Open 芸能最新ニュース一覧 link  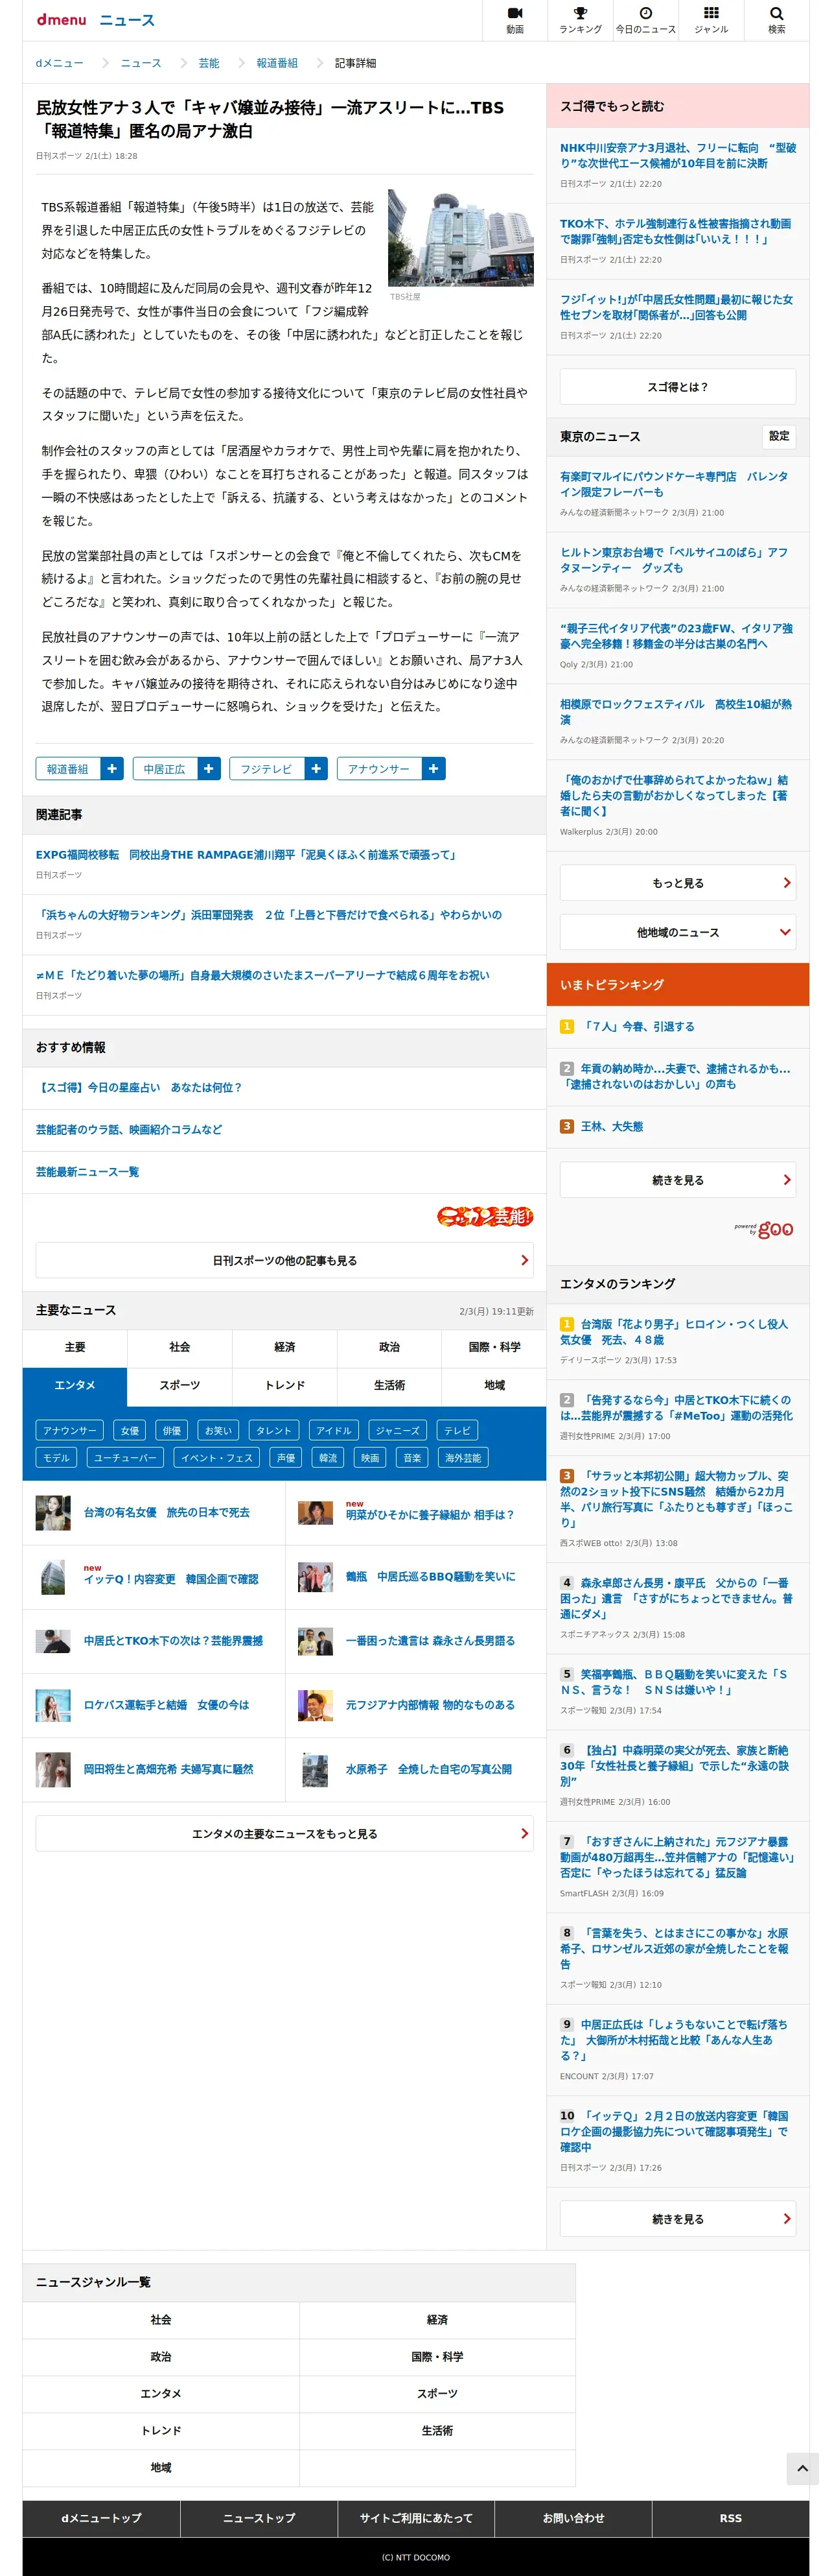coord(88,1172)
